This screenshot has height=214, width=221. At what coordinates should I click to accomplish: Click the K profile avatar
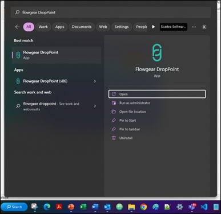204,27
